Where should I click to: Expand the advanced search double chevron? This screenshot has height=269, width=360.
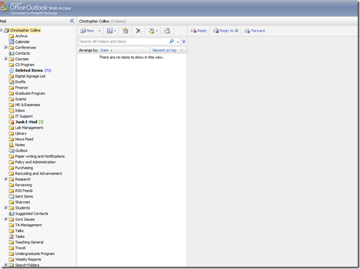(x=184, y=41)
